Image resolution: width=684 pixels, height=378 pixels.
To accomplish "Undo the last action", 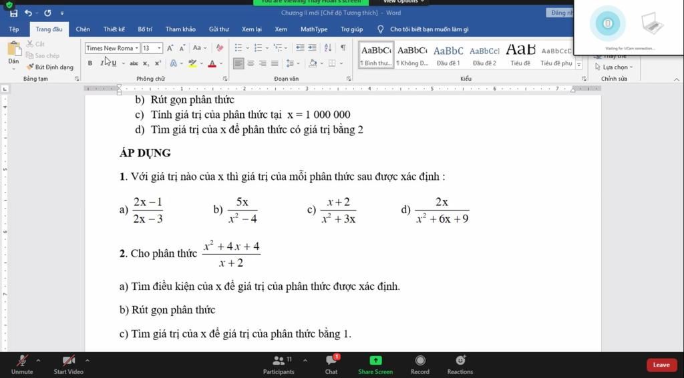I will coord(28,13).
